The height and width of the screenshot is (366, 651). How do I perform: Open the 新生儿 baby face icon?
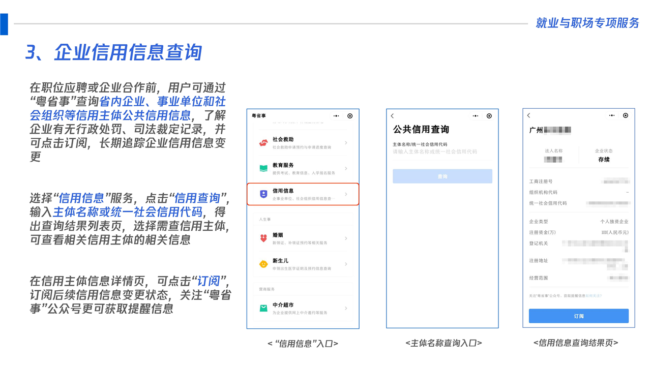click(x=263, y=264)
